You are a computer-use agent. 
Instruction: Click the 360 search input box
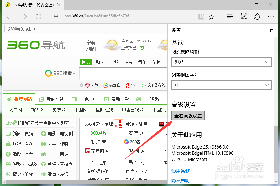[x=123, y=74]
